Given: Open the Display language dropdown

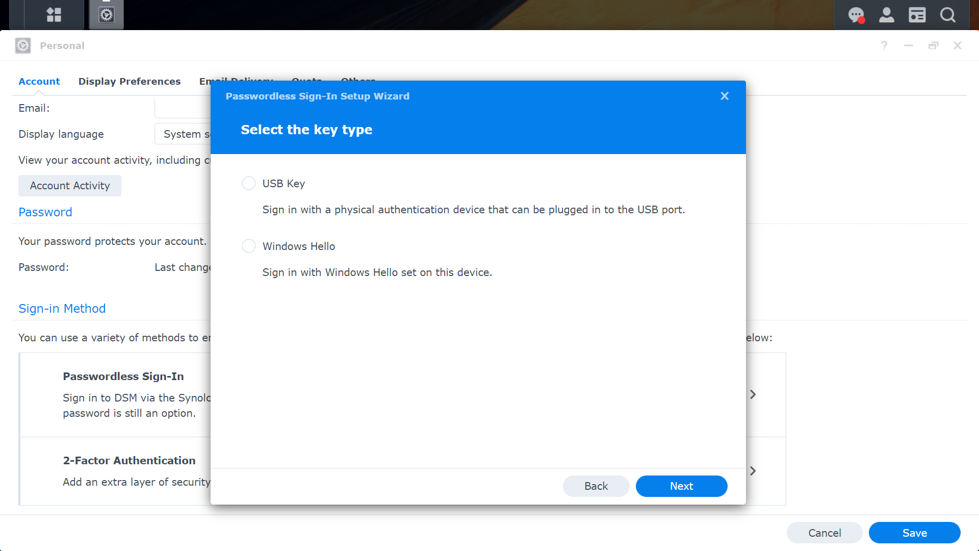Looking at the screenshot, I should pyautogui.click(x=183, y=134).
